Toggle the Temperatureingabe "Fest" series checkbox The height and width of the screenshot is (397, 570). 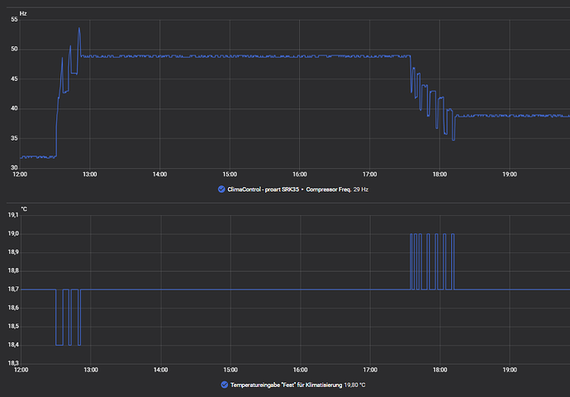tap(225, 385)
